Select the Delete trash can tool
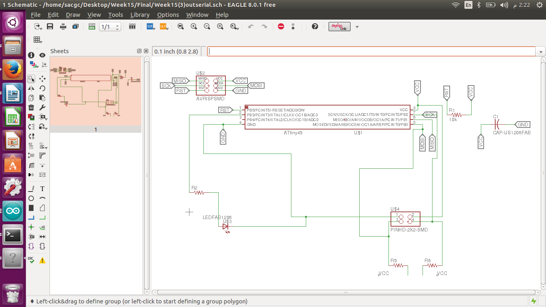The height and width of the screenshot is (307, 546). (x=31, y=108)
